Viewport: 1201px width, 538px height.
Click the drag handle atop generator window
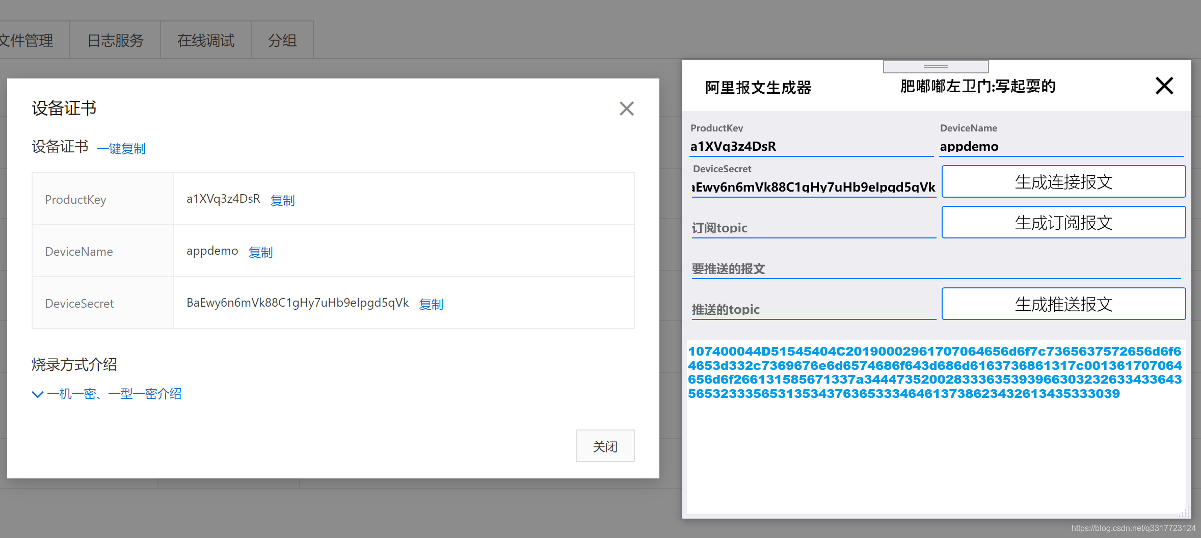point(936,67)
